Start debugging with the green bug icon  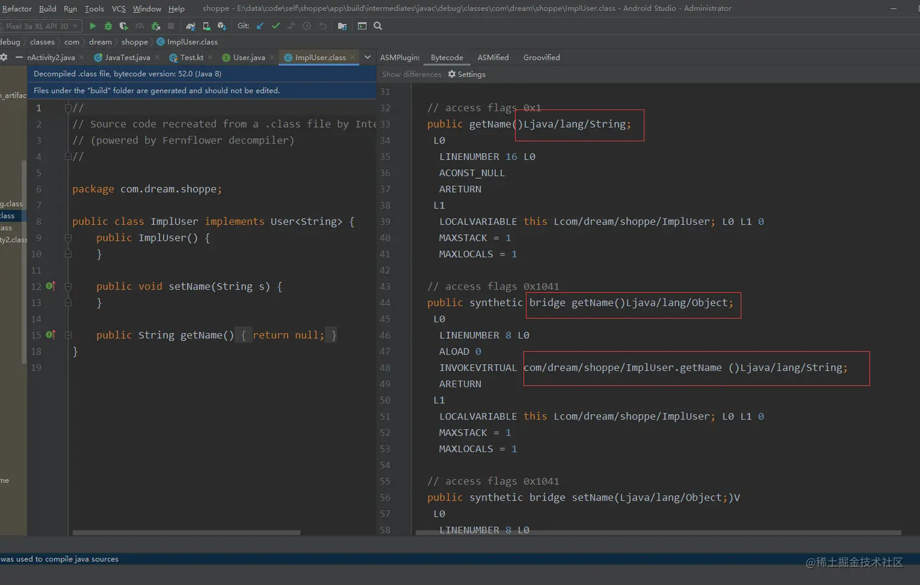108,26
